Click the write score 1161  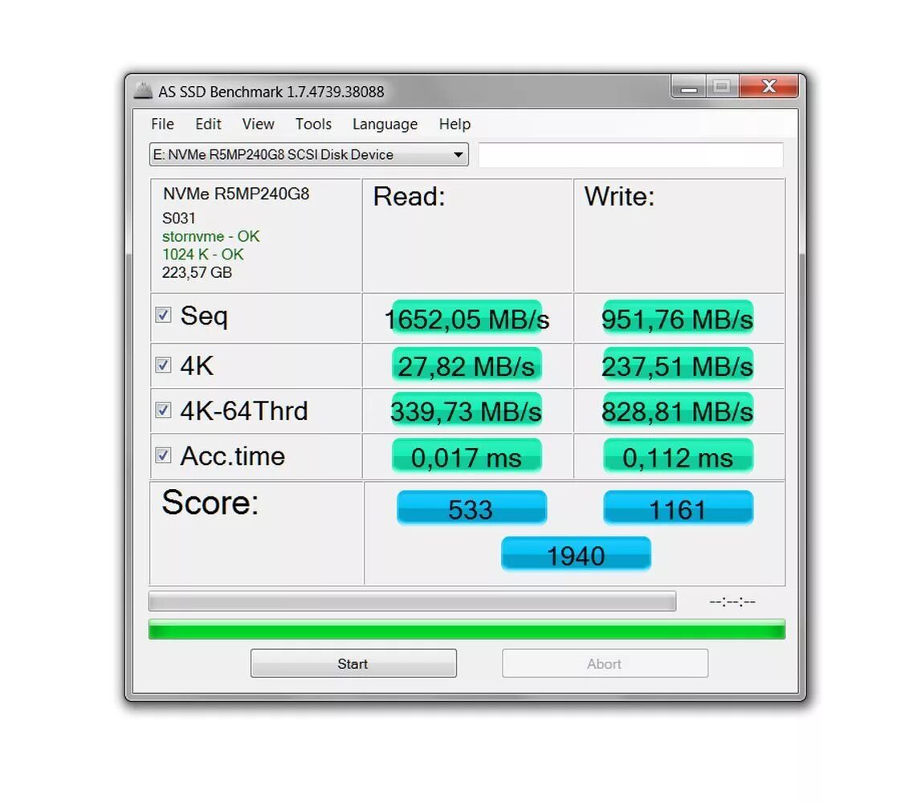679,508
